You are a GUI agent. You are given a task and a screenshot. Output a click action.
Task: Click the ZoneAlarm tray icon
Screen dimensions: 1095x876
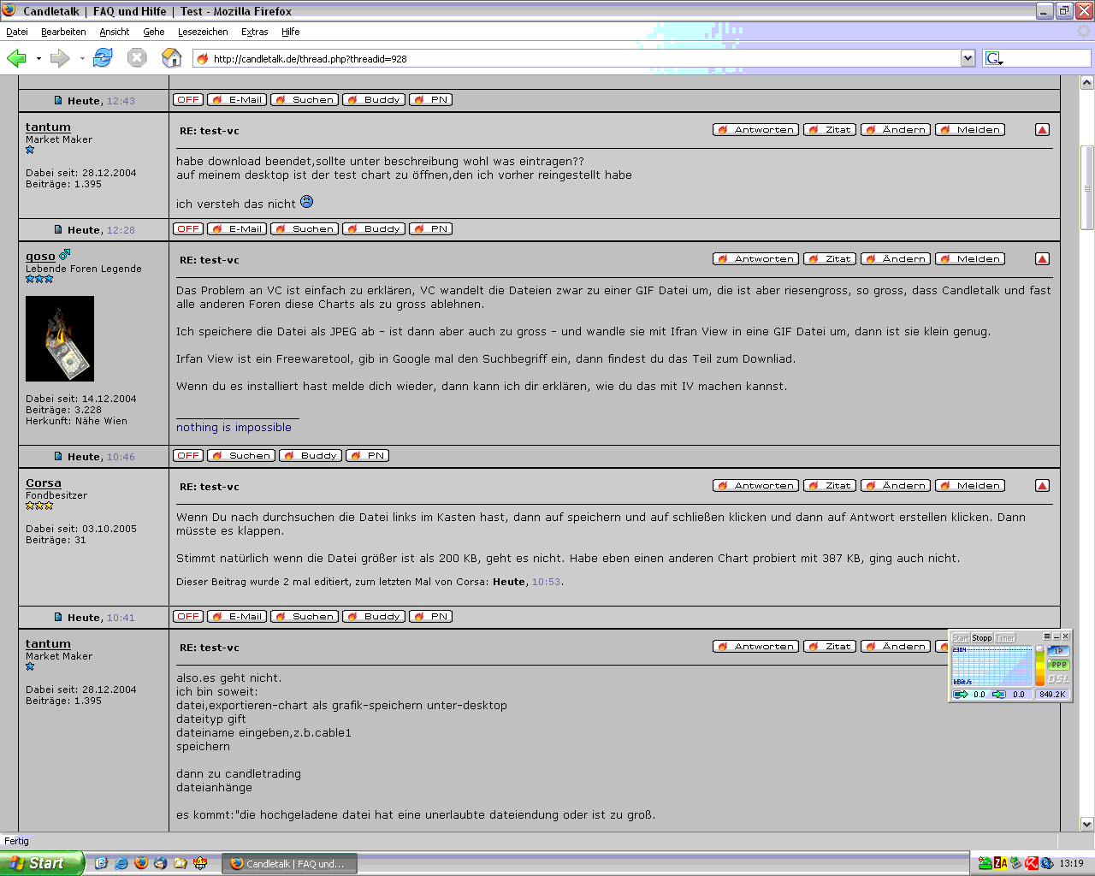click(x=1000, y=863)
